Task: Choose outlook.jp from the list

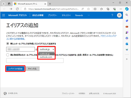Action: point(46,54)
